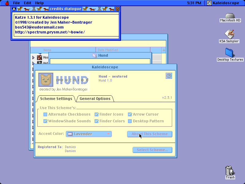Click the "Accent Color:" label
Screen dimensions: 245x184
(51, 134)
